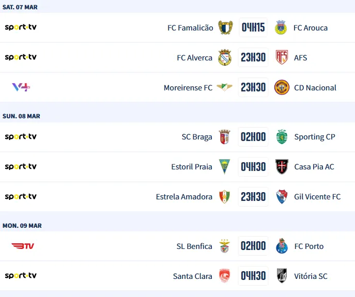Click the SUN. 08 MAR date header

pyautogui.click(x=21, y=116)
